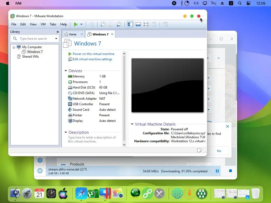Select the Processors device row

(x=94, y=82)
